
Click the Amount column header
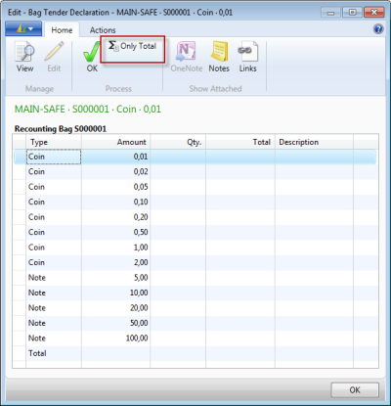115,142
